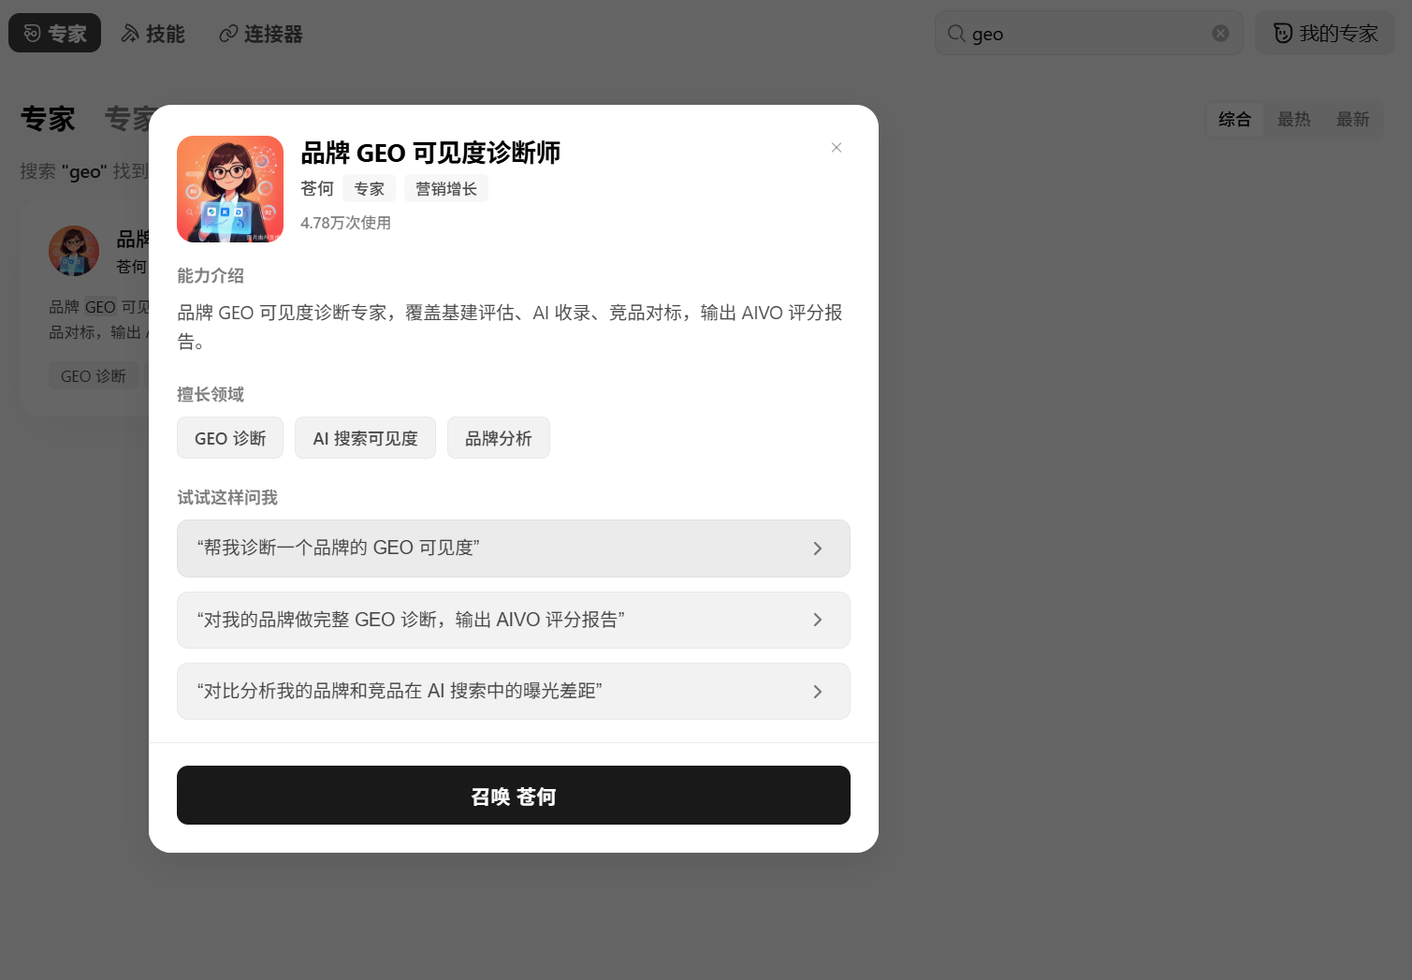Click the GEO 诊断 specialty tag in dialog

pyautogui.click(x=230, y=438)
